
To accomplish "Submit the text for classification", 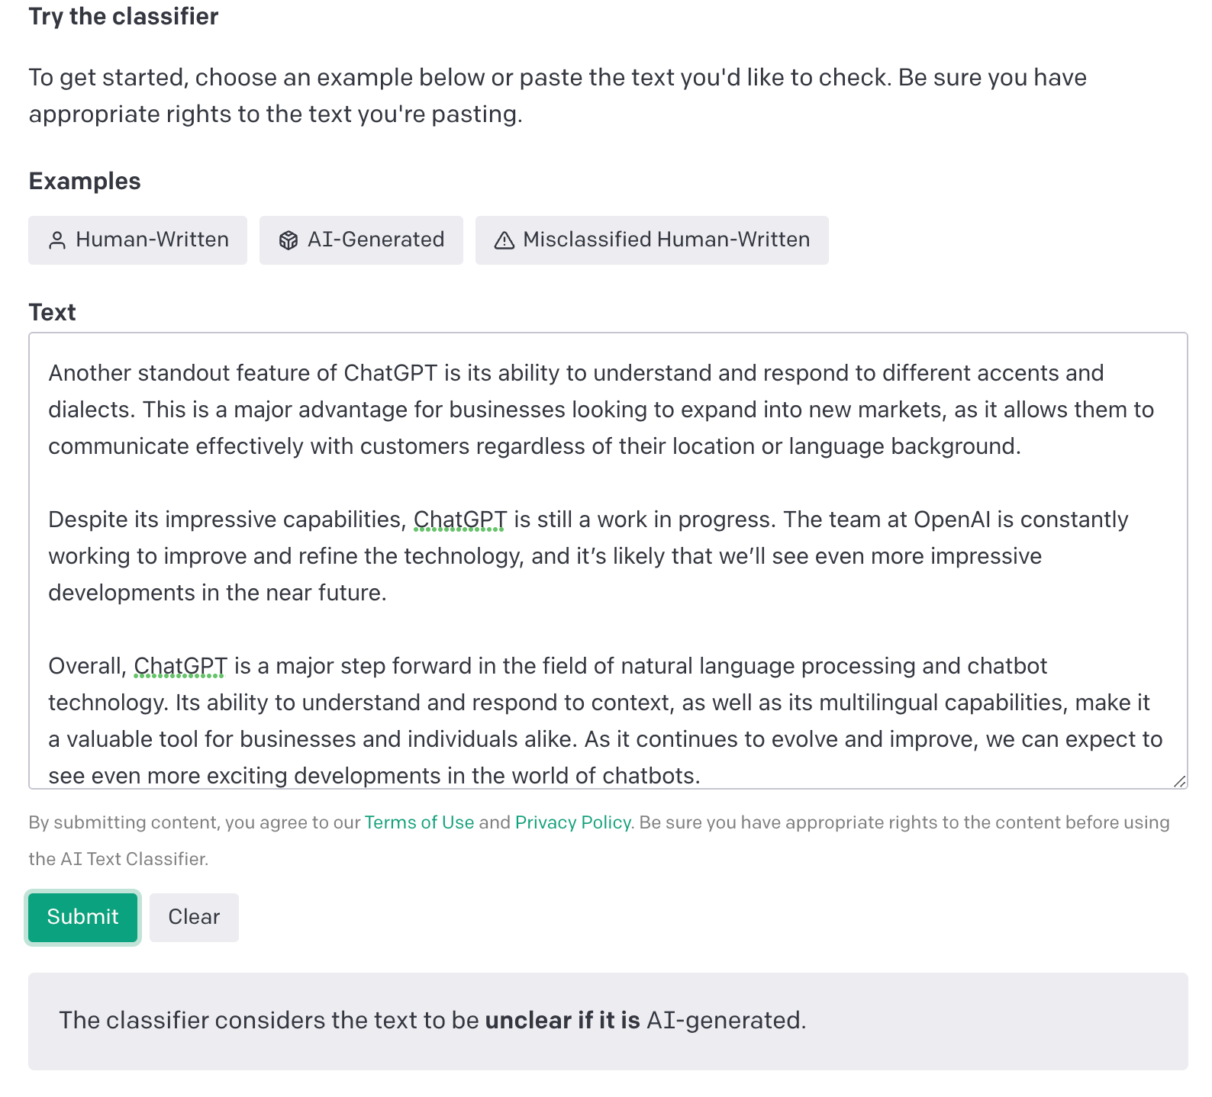I will (82, 917).
